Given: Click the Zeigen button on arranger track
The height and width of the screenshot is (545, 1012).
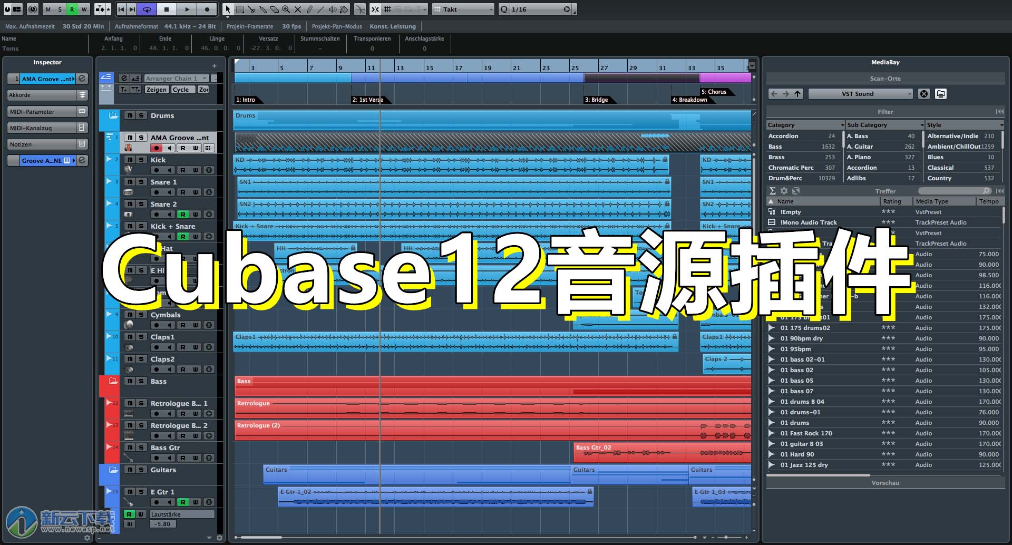Looking at the screenshot, I should coord(157,90).
